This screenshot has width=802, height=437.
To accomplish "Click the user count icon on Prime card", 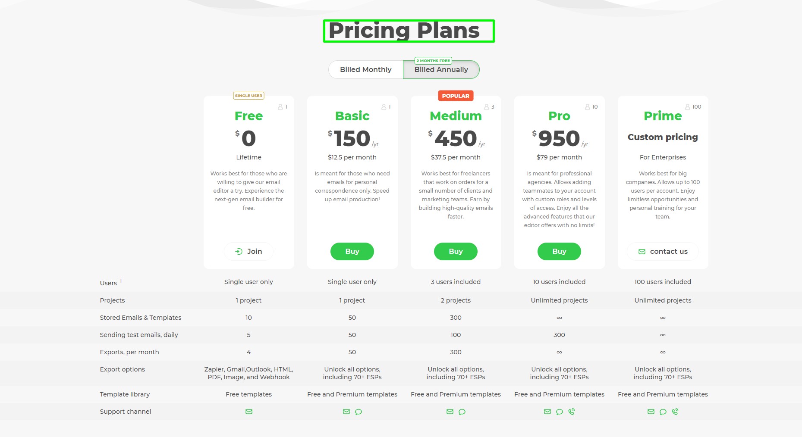I will (688, 107).
